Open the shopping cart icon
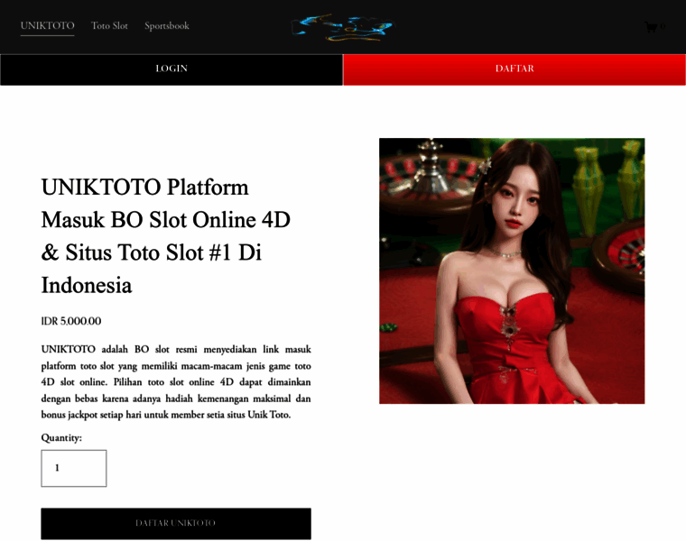 [x=654, y=27]
